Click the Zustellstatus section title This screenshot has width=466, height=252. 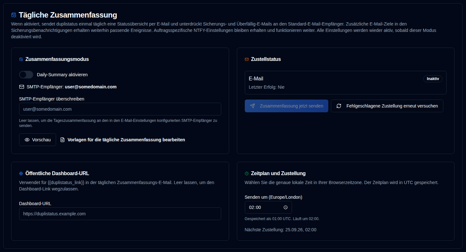point(266,59)
